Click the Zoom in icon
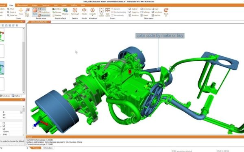The width and height of the screenshot is (244, 152). (8, 12)
